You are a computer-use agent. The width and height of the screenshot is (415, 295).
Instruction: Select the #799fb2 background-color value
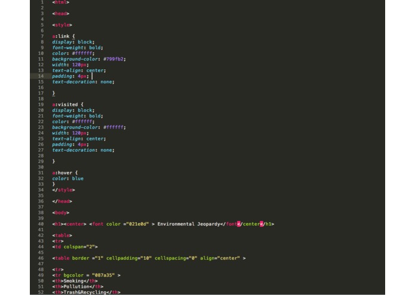pos(113,59)
